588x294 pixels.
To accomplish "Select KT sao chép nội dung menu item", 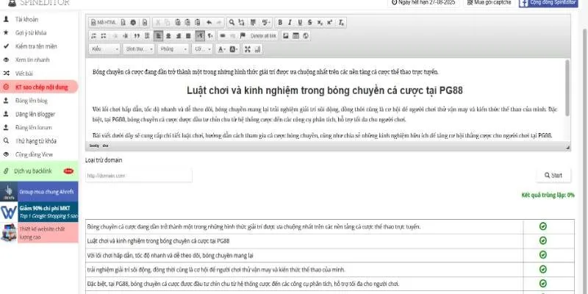I will [x=39, y=87].
